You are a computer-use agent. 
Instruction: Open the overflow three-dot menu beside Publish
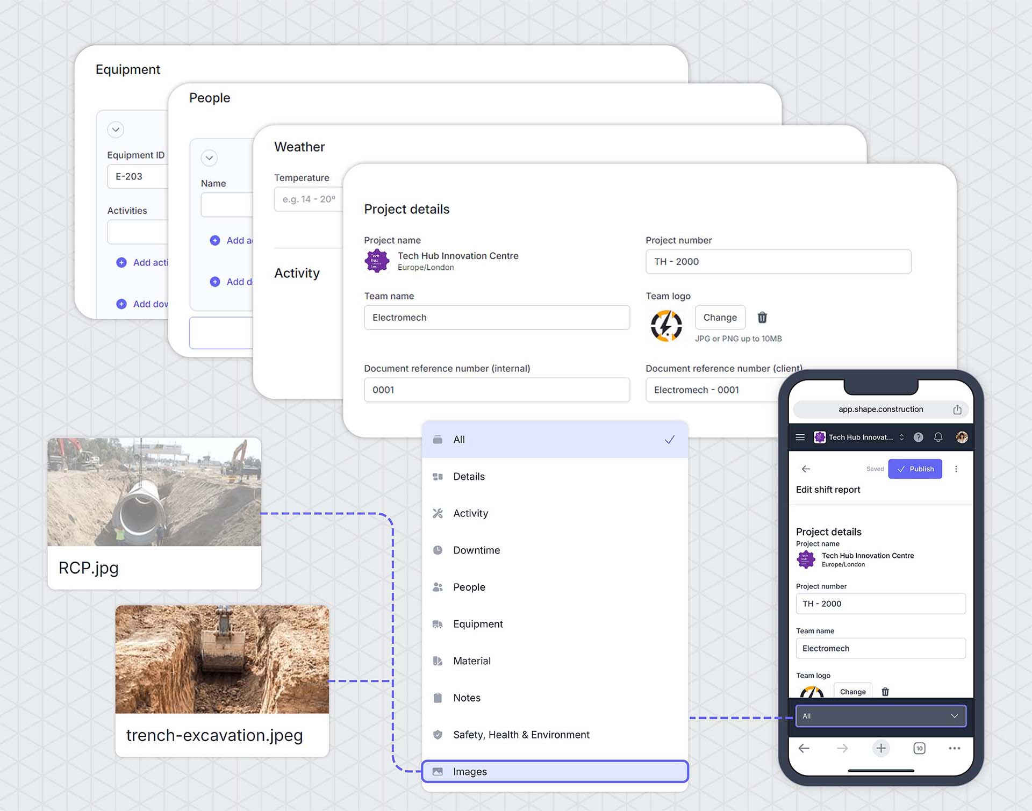coord(956,469)
